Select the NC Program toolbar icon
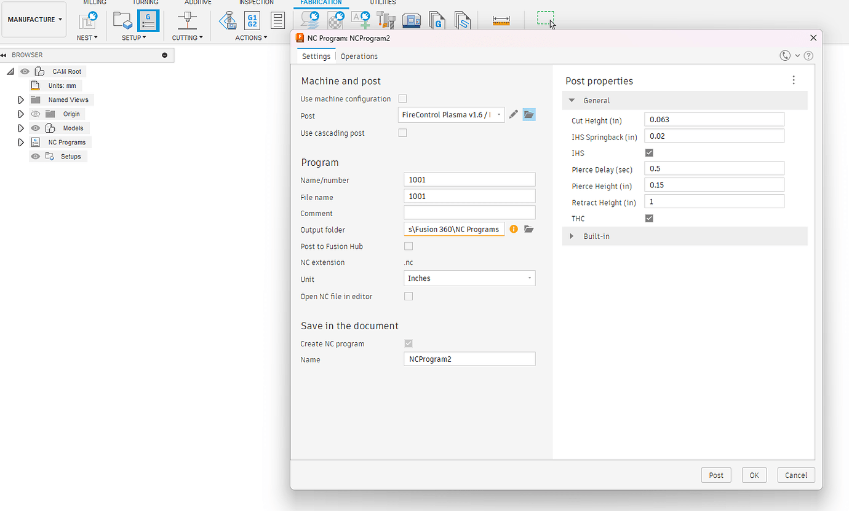 (x=148, y=20)
